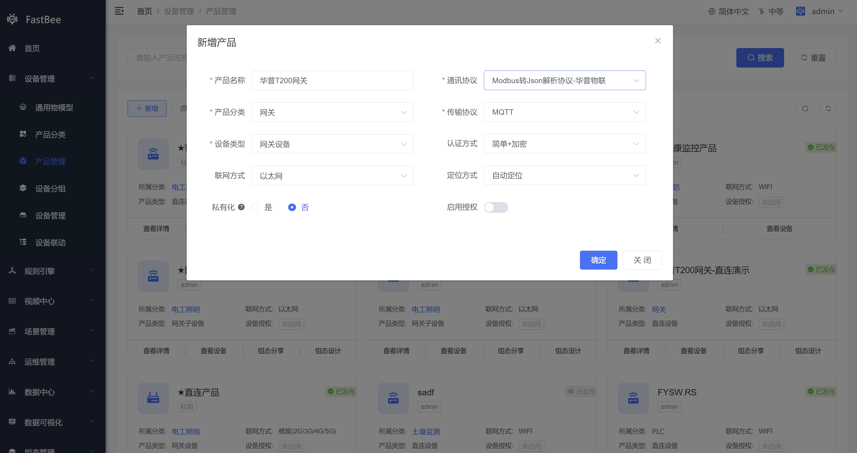The width and height of the screenshot is (857, 453).
Task: Click the 产品分类 sidebar icon
Action: (23, 134)
